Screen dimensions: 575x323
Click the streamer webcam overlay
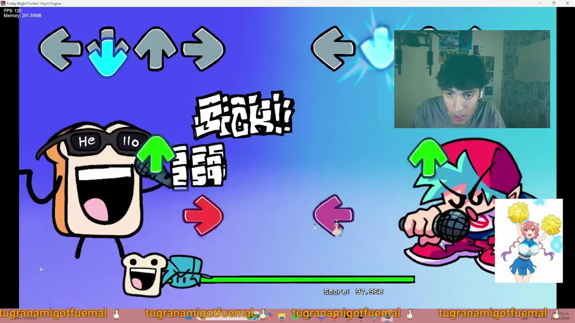tap(472, 79)
